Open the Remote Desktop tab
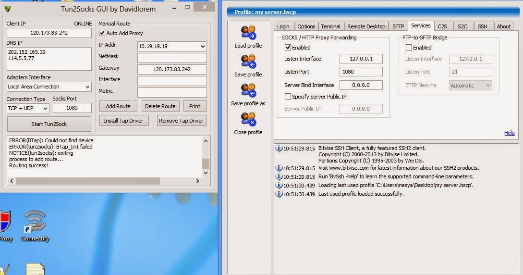The width and height of the screenshot is (523, 275). [366, 26]
